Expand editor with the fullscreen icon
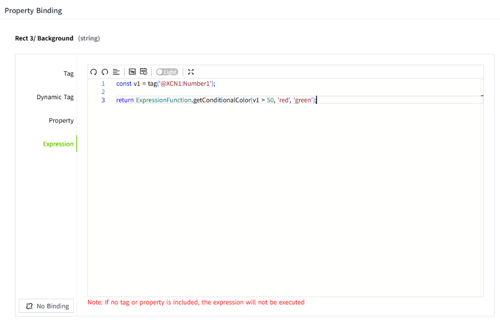 (x=191, y=72)
